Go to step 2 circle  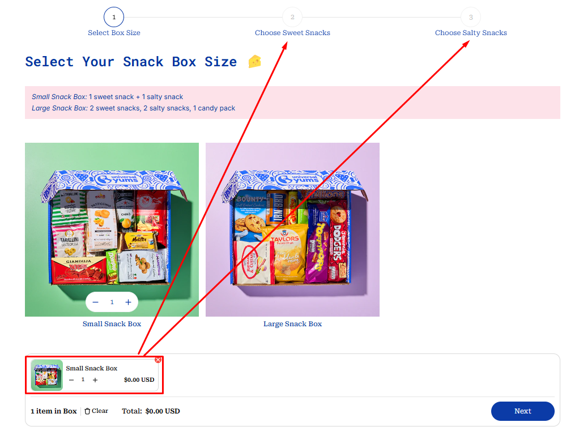292,17
